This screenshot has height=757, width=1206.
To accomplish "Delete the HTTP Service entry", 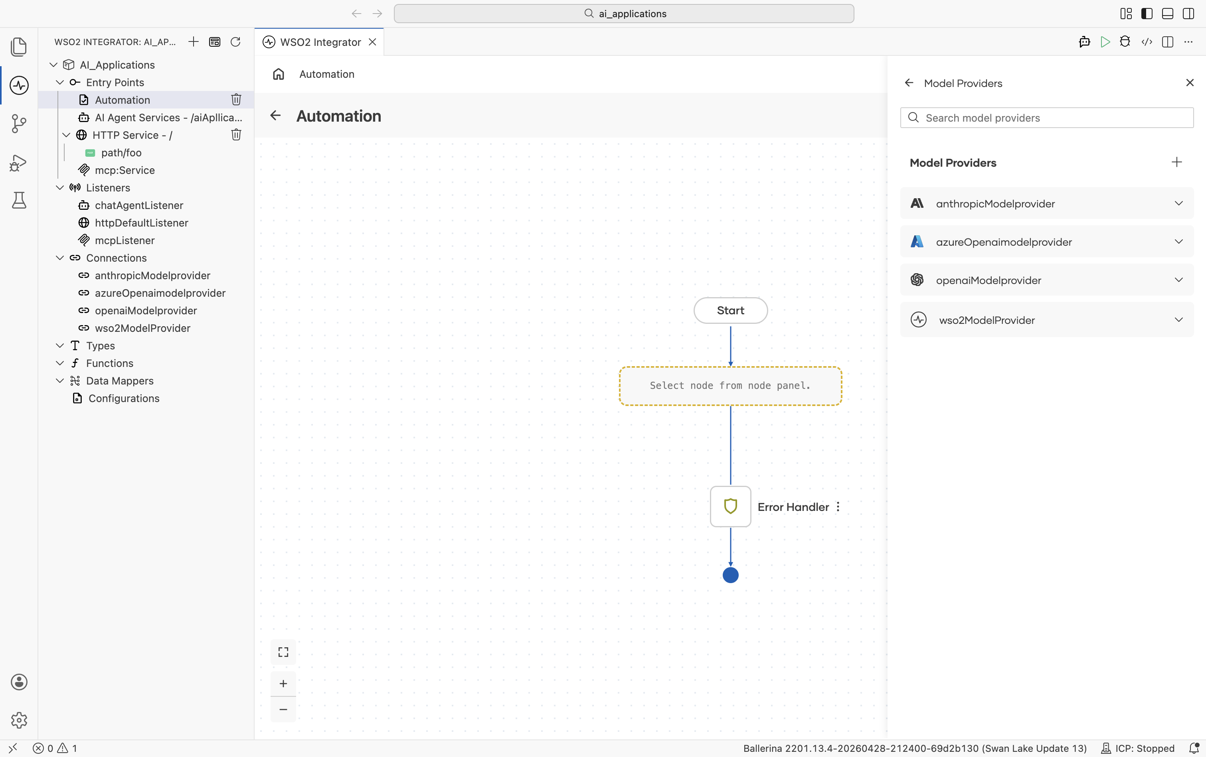I will pos(236,135).
